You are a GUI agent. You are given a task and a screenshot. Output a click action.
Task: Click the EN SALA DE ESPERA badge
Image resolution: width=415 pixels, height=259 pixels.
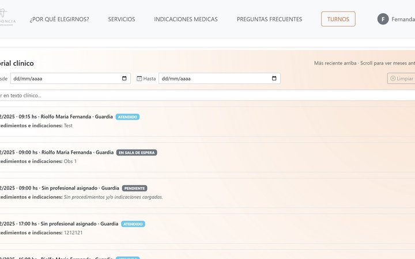point(137,153)
